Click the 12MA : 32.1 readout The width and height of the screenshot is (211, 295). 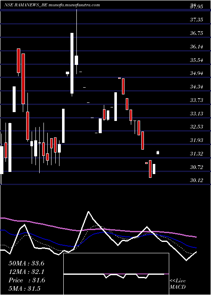point(26,272)
